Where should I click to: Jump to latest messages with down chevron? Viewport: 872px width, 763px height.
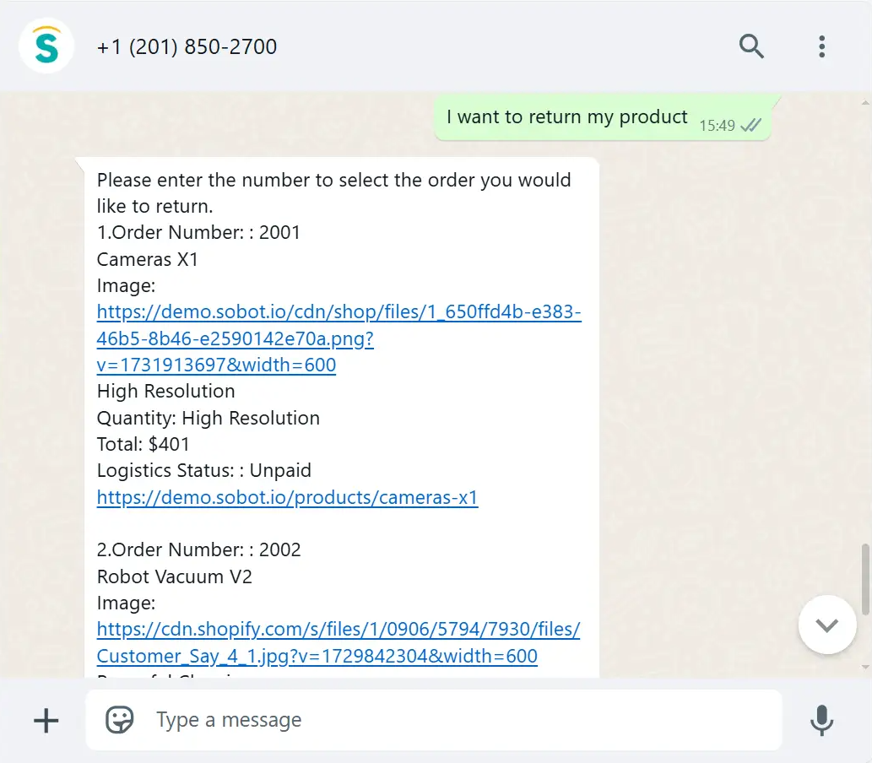827,625
